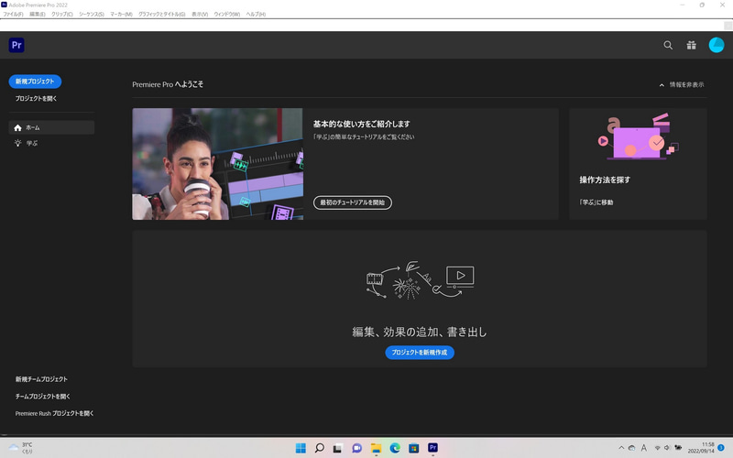This screenshot has height=458, width=733.
Task: Click 基本的な使い方をご紹介します heading
Action: (361, 124)
